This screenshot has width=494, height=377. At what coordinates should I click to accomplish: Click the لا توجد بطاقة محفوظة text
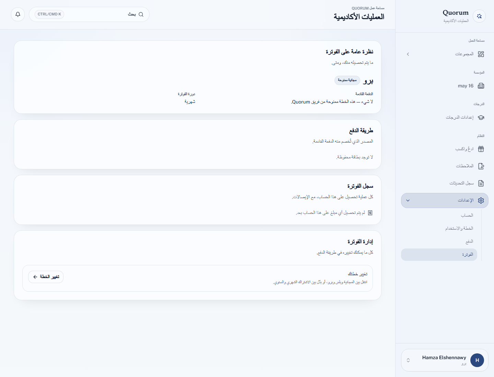point(355,157)
